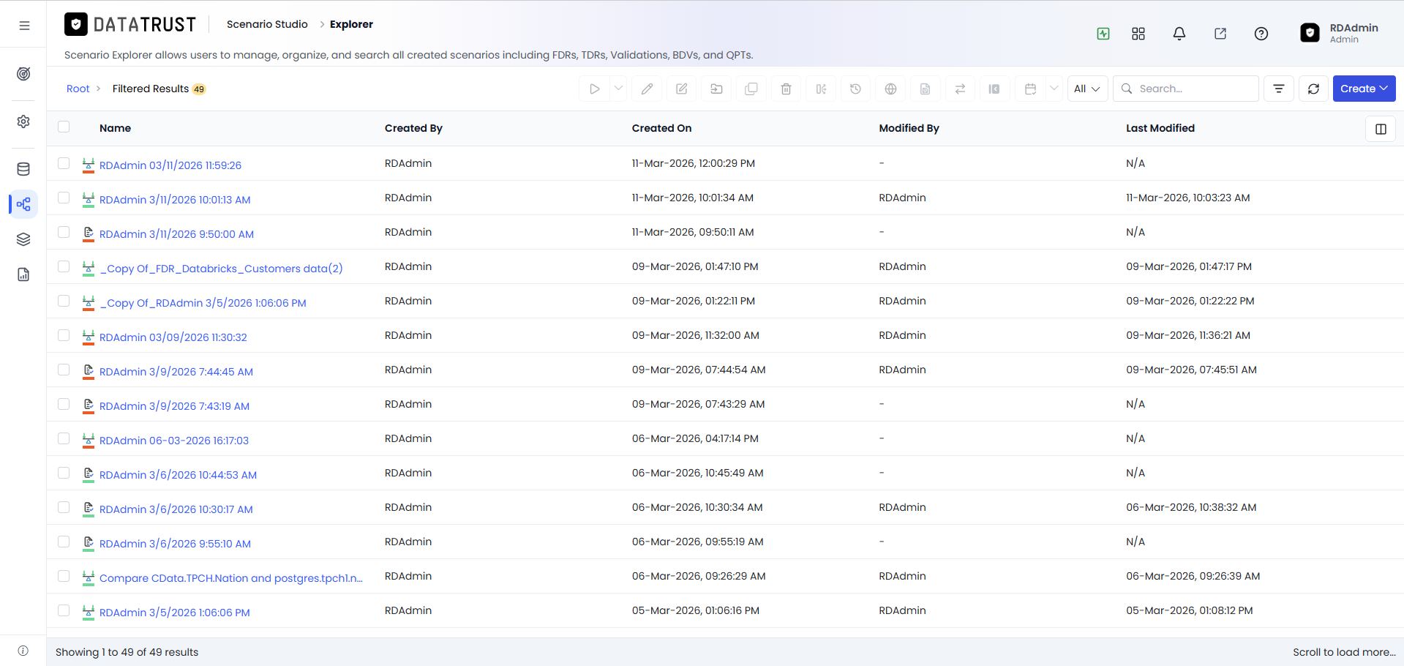The height and width of the screenshot is (666, 1404).
Task: Click the history clock toolbar icon
Action: click(x=856, y=89)
